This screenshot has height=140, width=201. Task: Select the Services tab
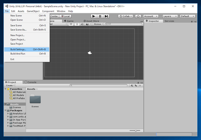click(169, 21)
